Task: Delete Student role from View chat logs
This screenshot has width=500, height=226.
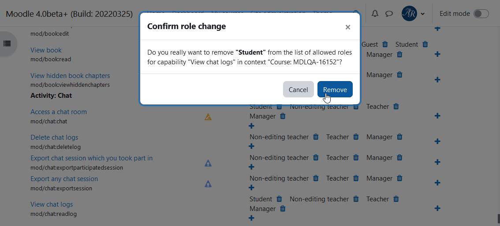Action: point(279,199)
